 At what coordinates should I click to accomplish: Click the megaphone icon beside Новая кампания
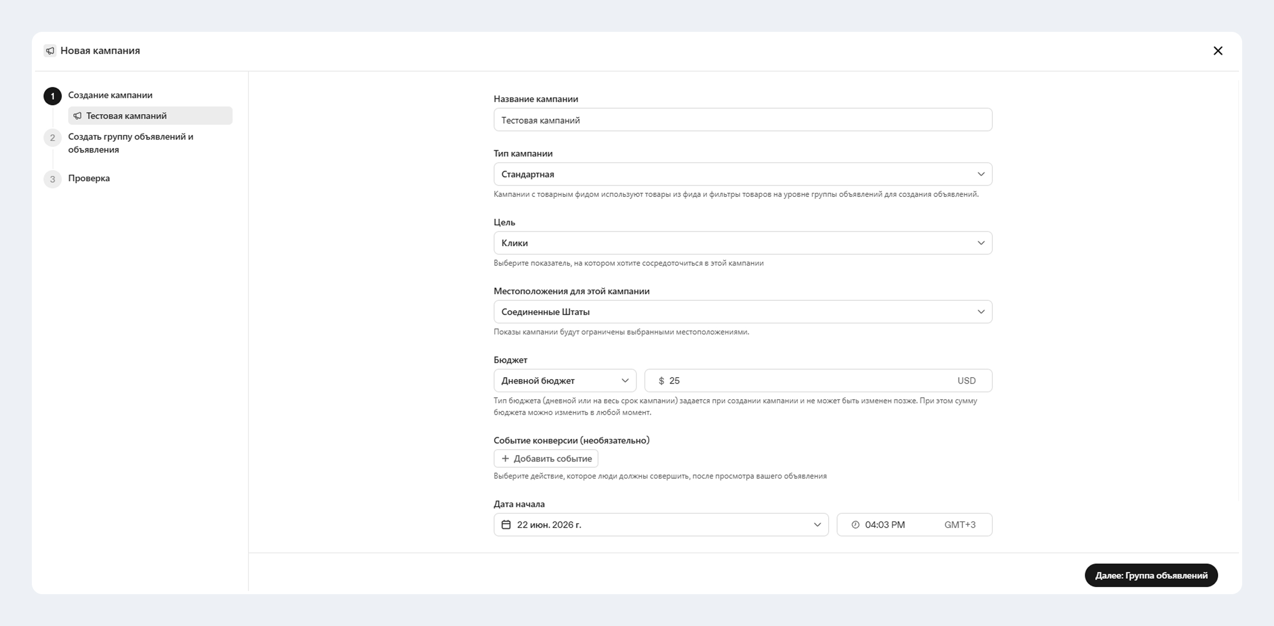pyautogui.click(x=50, y=51)
